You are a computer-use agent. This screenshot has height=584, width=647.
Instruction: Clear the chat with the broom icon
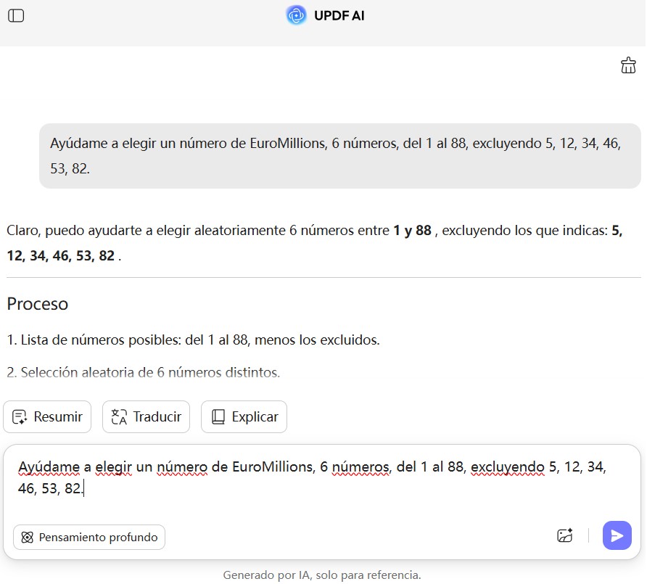(x=628, y=65)
